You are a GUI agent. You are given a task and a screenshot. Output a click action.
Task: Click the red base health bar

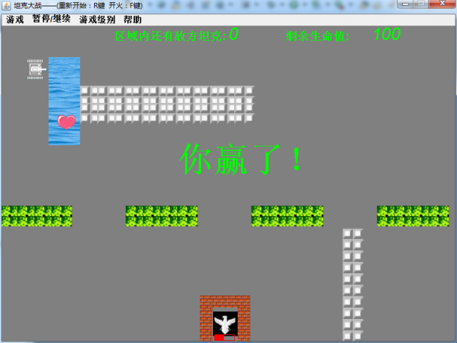pos(224,338)
